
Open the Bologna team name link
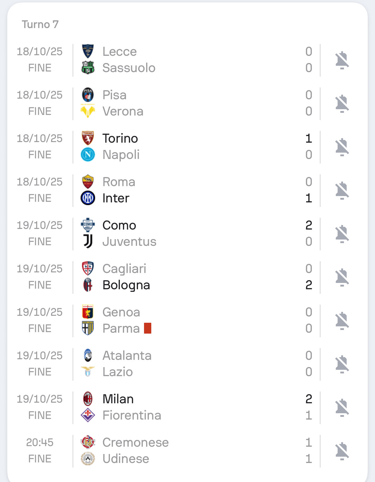[x=126, y=285]
